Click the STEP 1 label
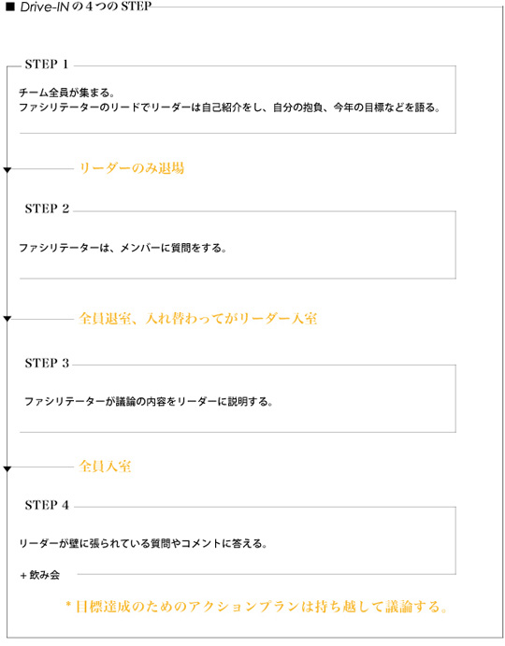This screenshot has width=505, height=646. click(x=47, y=65)
